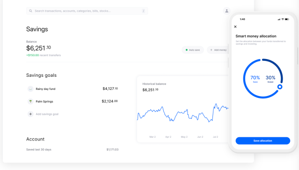299x170 pixels.
Task: Click the Rainy day fund icon
Action: [30, 89]
